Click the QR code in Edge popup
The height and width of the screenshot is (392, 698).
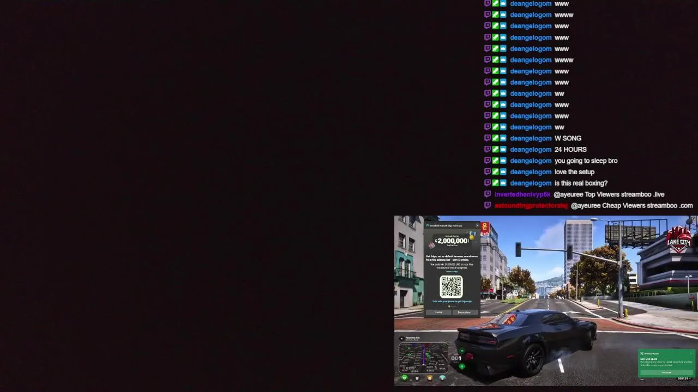(451, 286)
